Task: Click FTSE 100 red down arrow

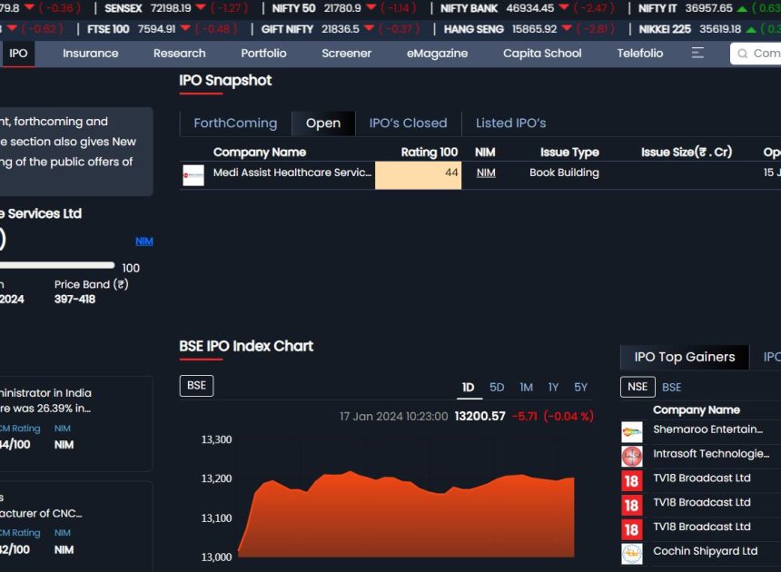Action: click(185, 28)
